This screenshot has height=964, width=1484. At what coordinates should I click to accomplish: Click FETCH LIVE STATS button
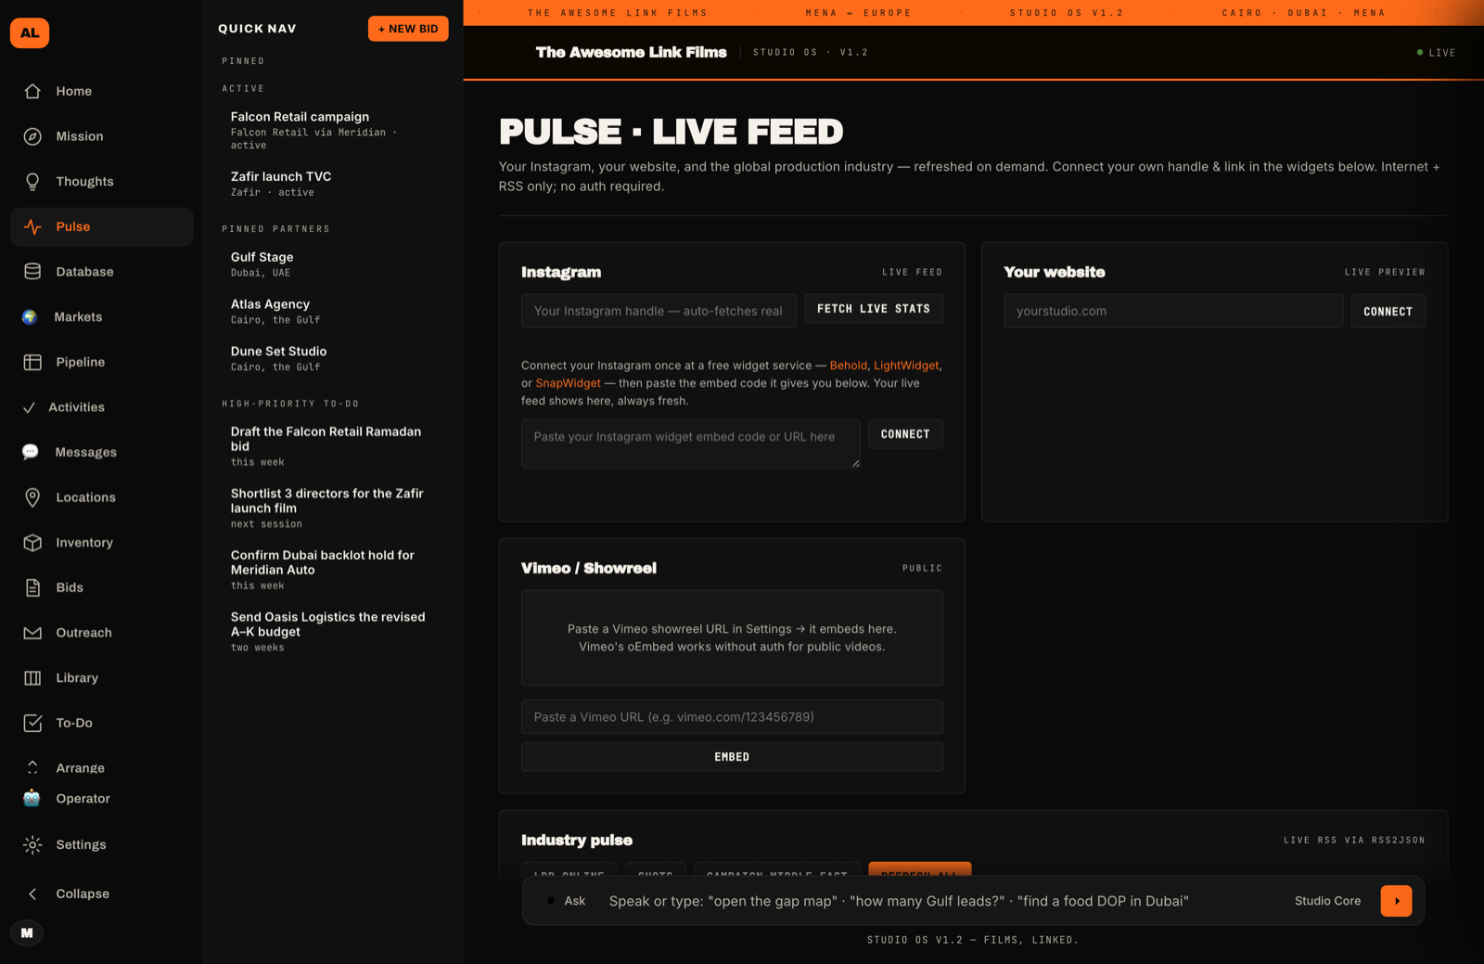pyautogui.click(x=874, y=309)
